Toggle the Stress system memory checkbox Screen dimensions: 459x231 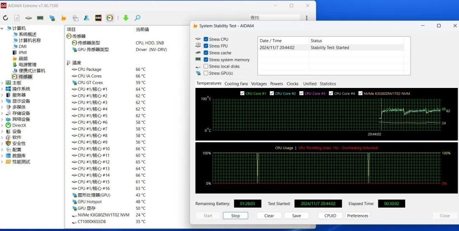pyautogui.click(x=206, y=59)
